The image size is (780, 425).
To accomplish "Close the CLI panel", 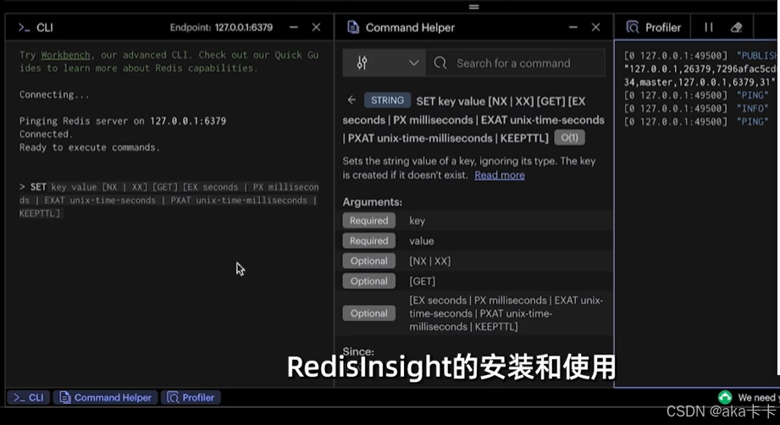I will tap(316, 27).
